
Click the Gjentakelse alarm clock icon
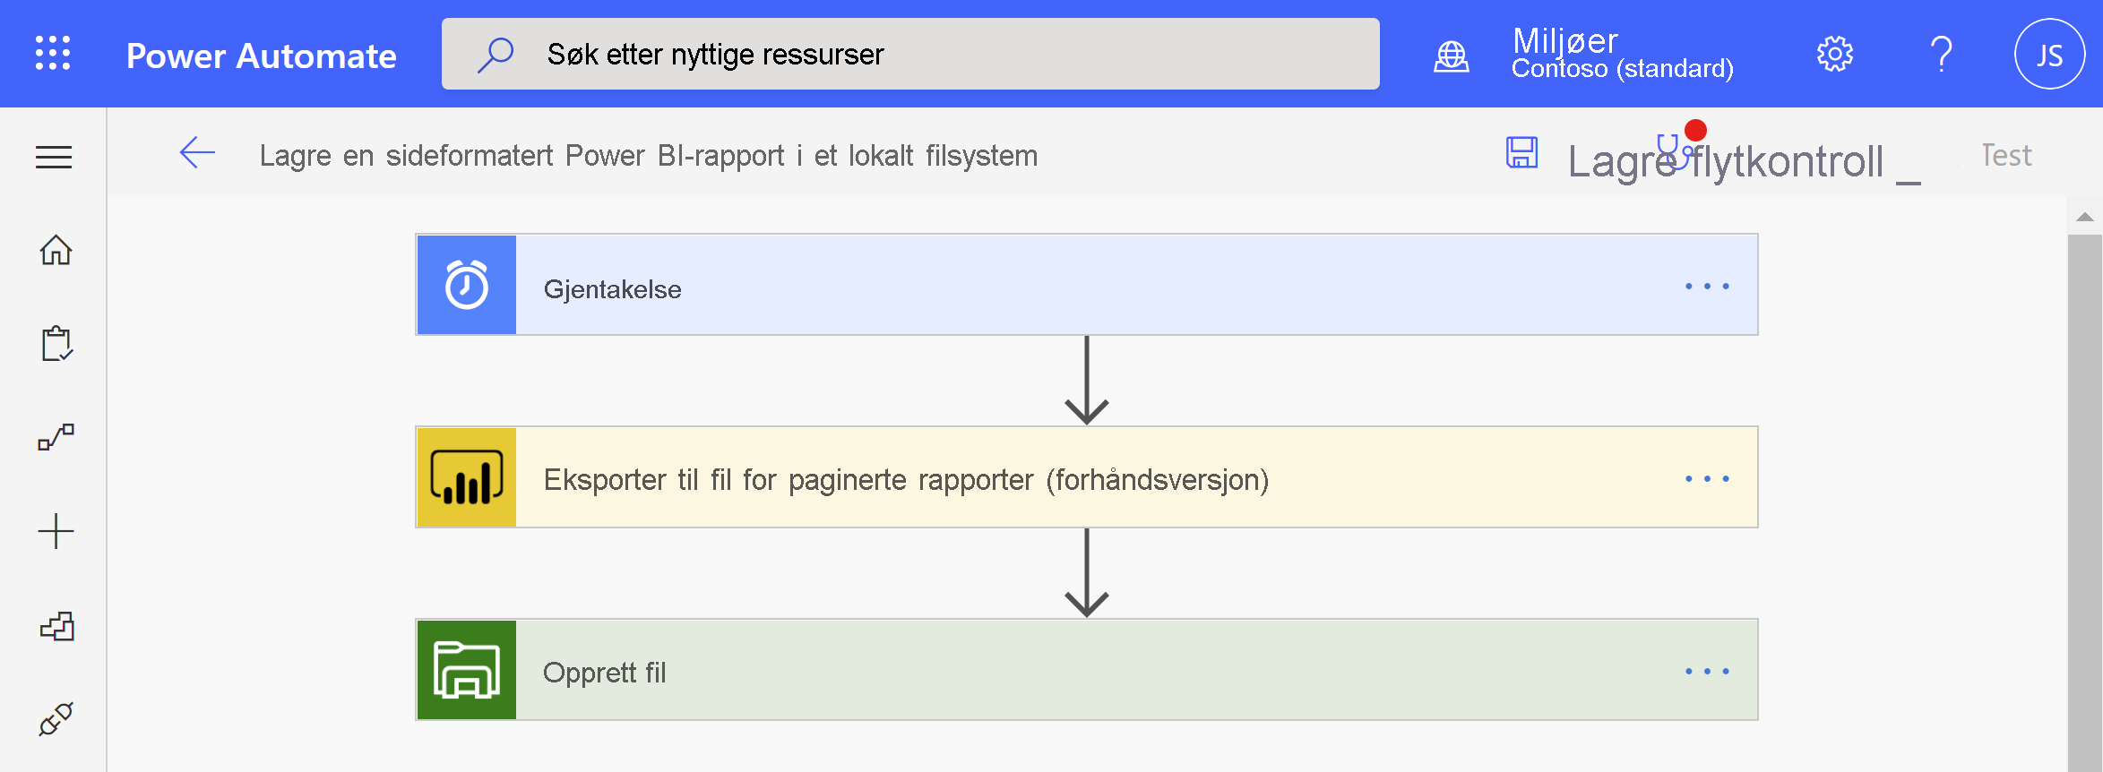[467, 285]
